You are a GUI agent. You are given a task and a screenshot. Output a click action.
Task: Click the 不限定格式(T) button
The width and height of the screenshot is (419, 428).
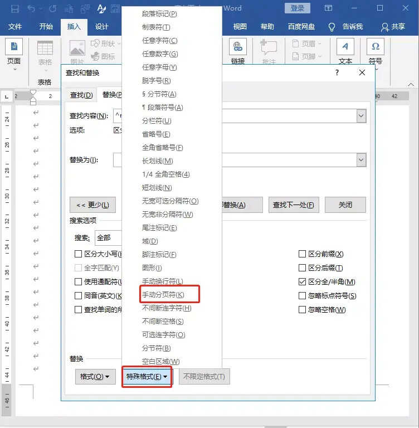click(x=204, y=377)
